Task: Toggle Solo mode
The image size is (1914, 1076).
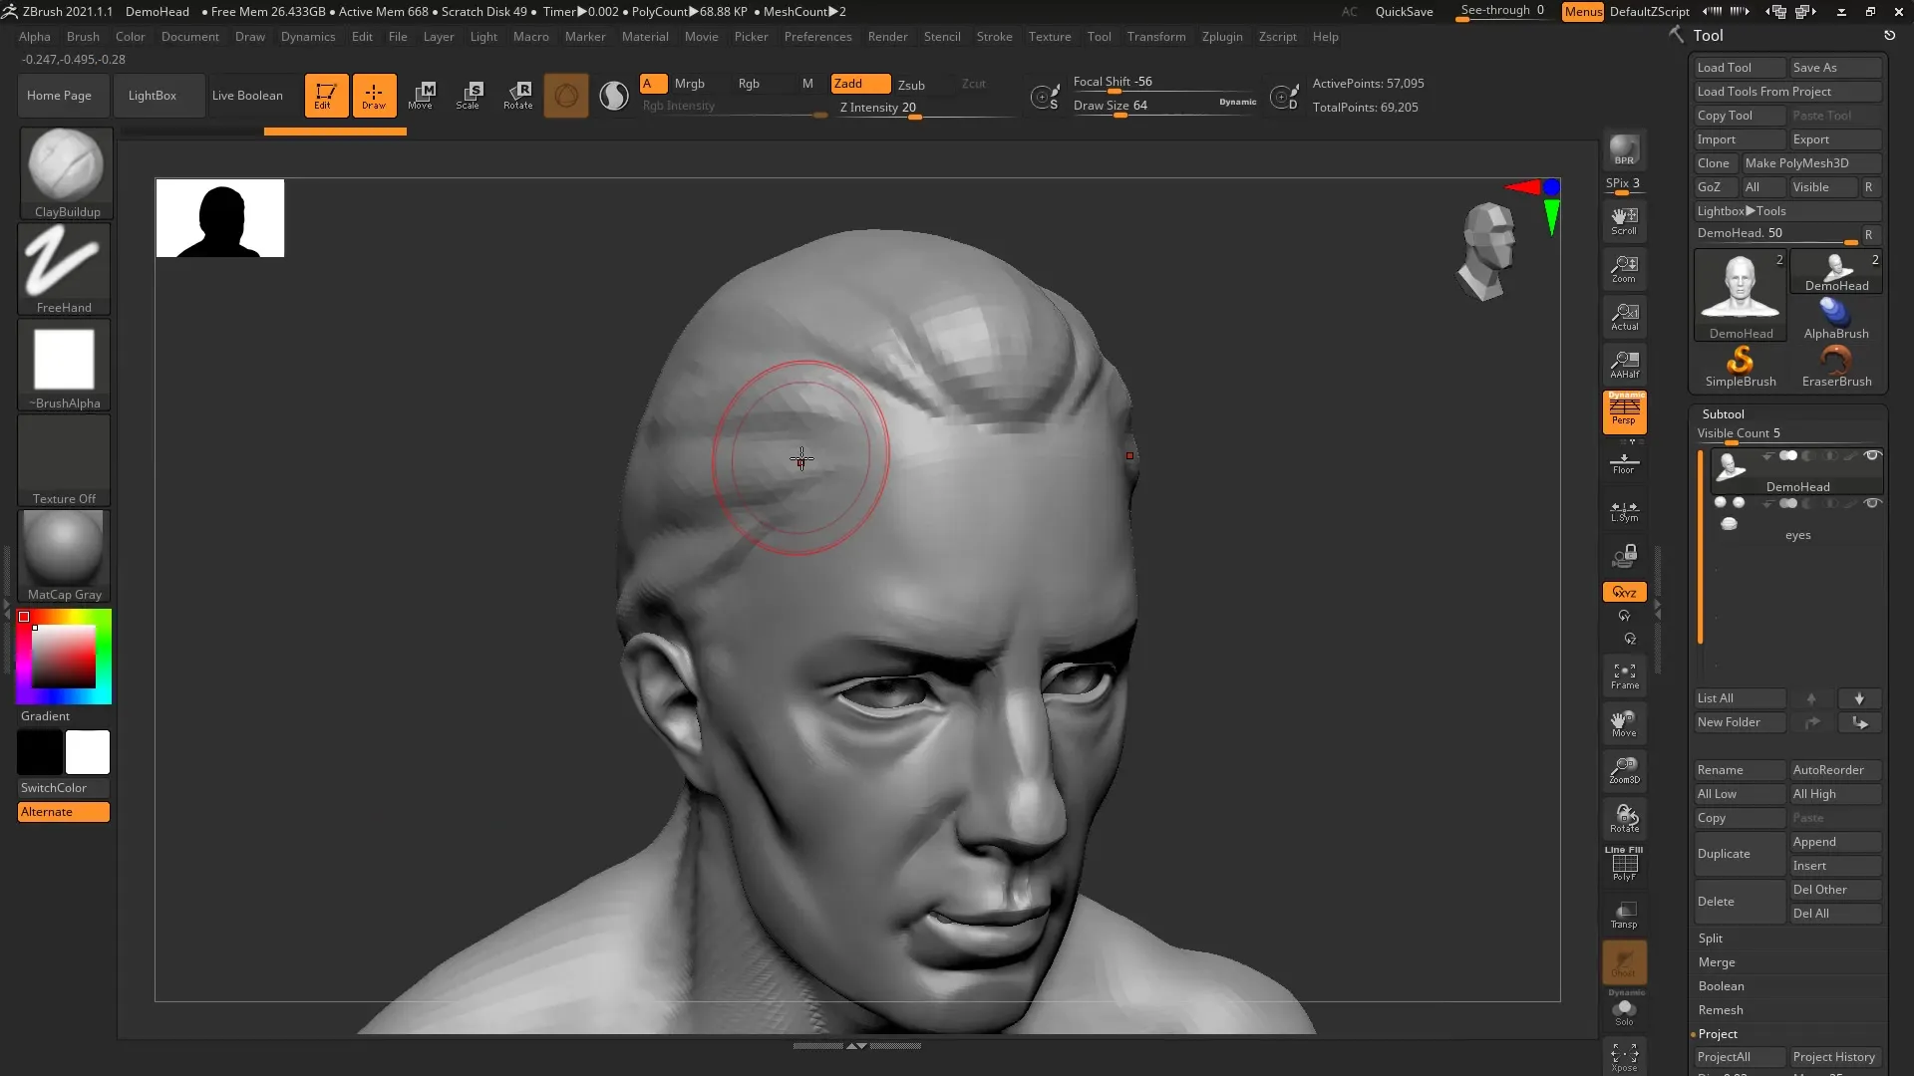Action: tap(1624, 1011)
